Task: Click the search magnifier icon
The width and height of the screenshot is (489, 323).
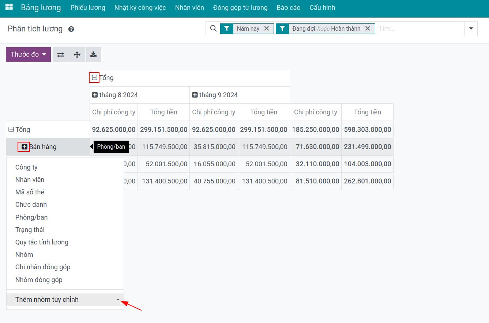Action: tap(214, 28)
